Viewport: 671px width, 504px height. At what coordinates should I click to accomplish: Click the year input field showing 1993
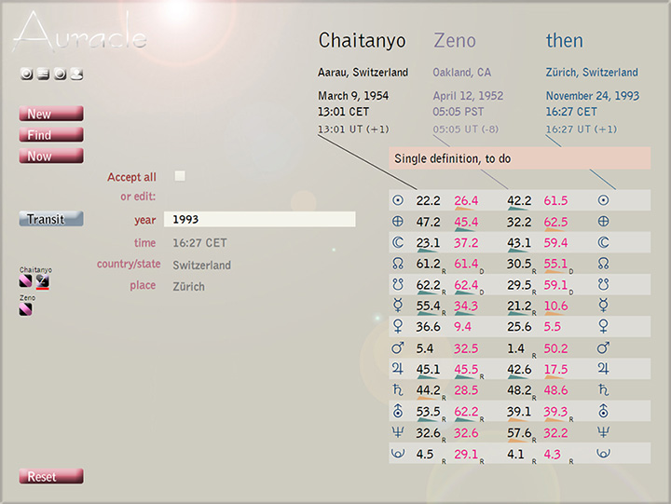259,220
